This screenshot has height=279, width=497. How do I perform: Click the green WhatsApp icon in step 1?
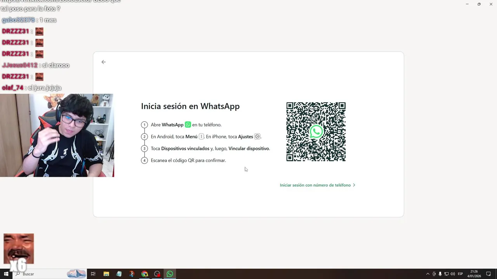[188, 125]
